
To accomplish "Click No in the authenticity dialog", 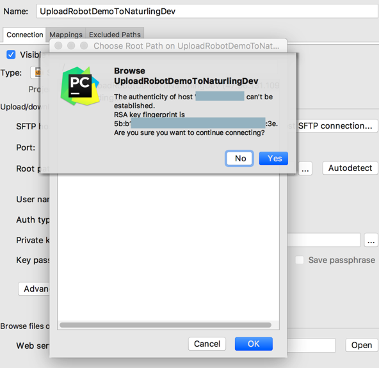I will point(239,159).
